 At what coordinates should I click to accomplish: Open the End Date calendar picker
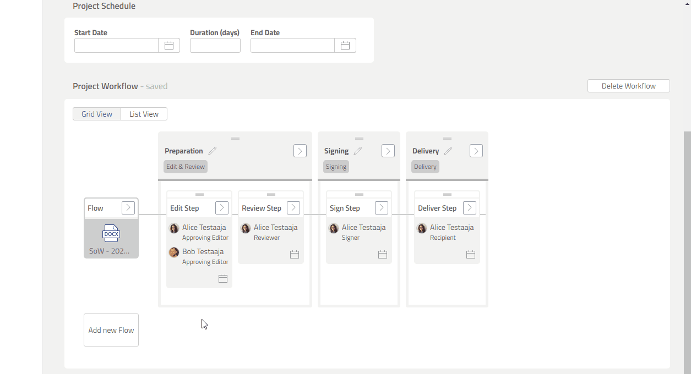(x=345, y=46)
